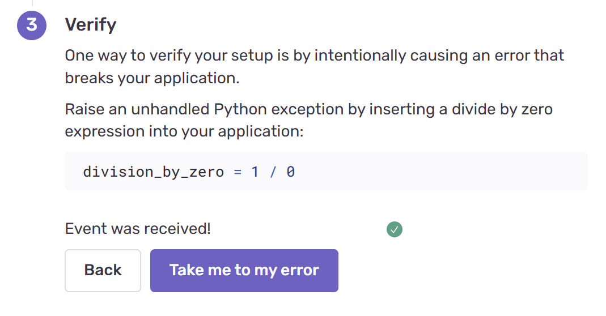Image resolution: width=606 pixels, height=316 pixels.
Task: Click the Verify step heading
Action: [x=91, y=25]
